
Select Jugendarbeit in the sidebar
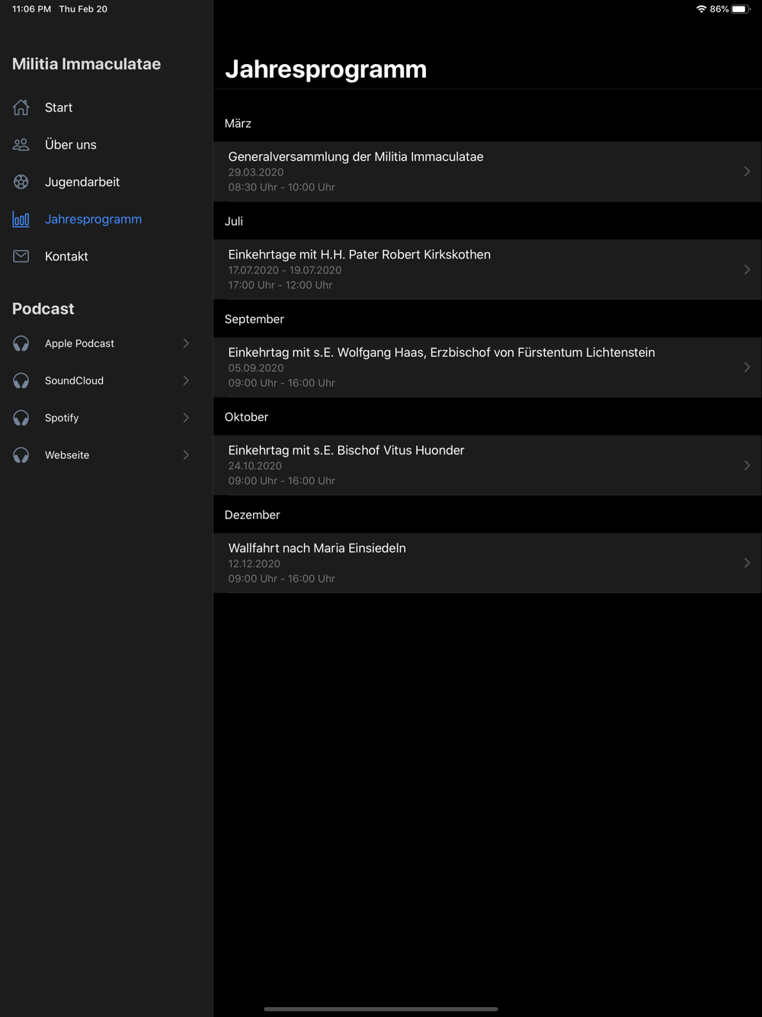(x=82, y=182)
